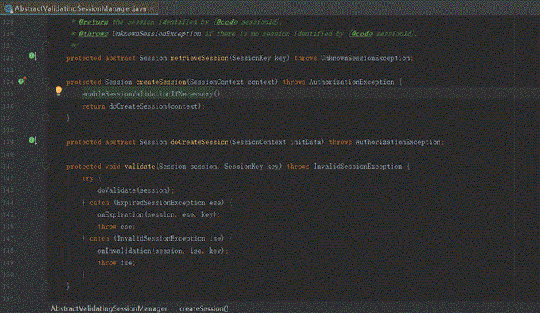This screenshot has width=540, height=313.
Task: Click the try keyword in validate
Action: (x=87, y=178)
